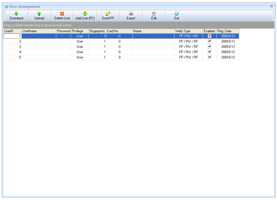Viewport: 277px width, 200px height.
Task: Click Name cell of user 4
Action: point(153,52)
